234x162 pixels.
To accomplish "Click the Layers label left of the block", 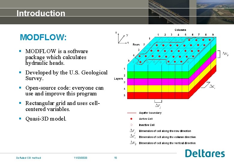I will tap(118, 79).
